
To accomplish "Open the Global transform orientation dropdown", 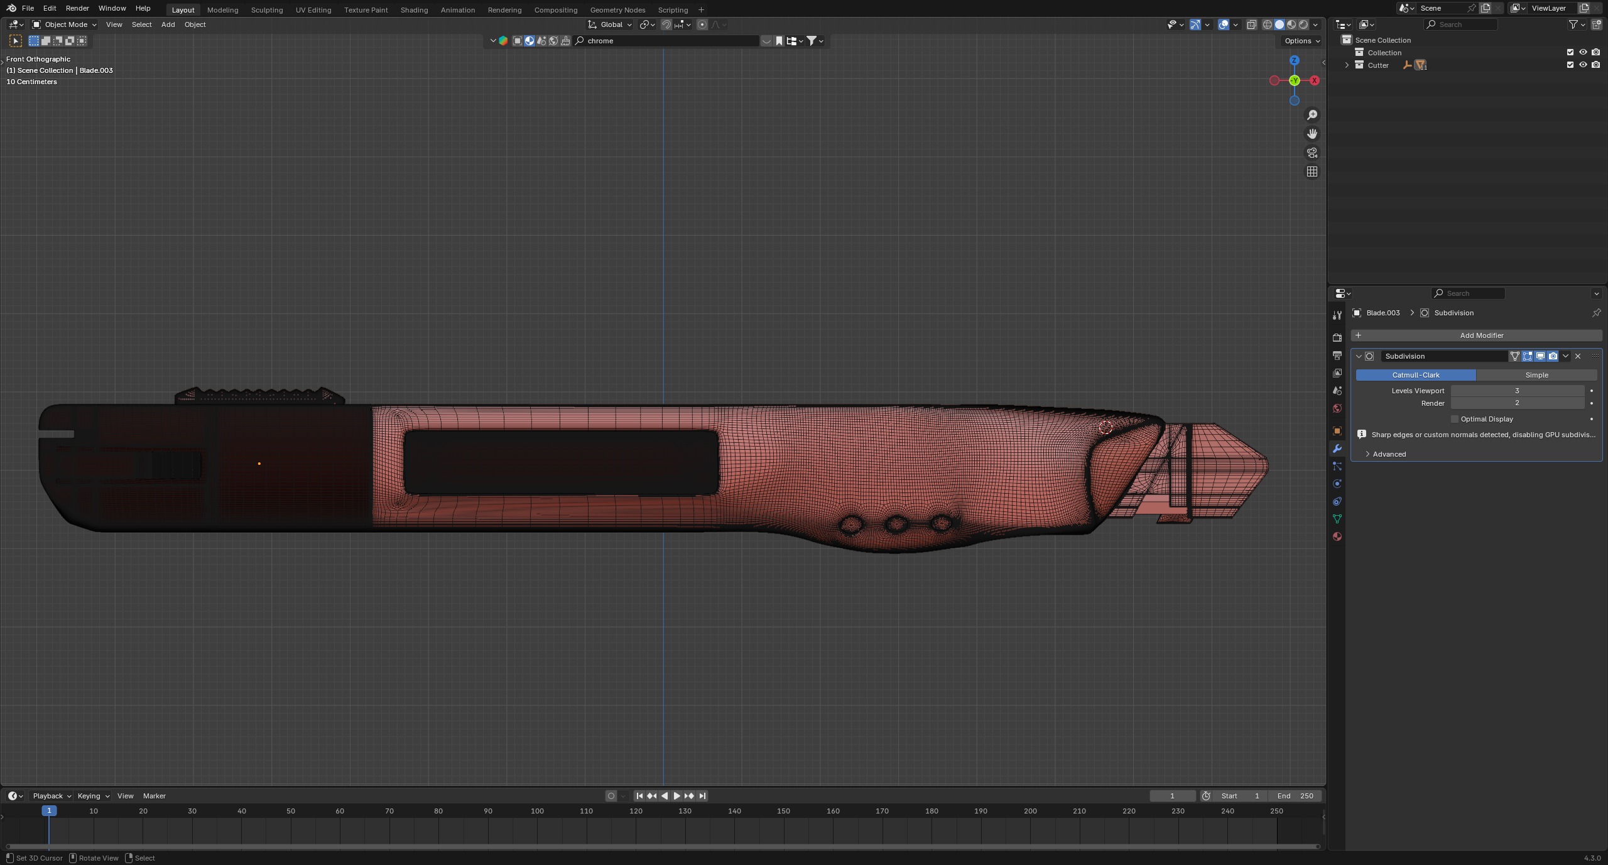I will 610,24.
